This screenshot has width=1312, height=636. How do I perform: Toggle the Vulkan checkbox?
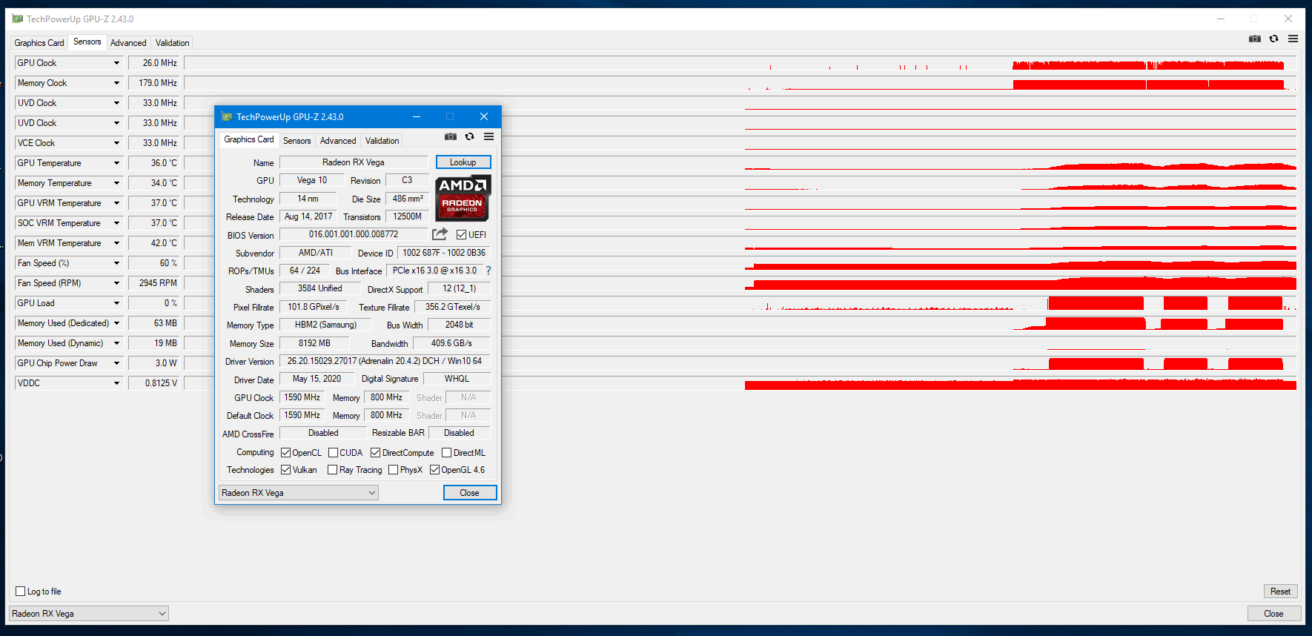click(285, 469)
